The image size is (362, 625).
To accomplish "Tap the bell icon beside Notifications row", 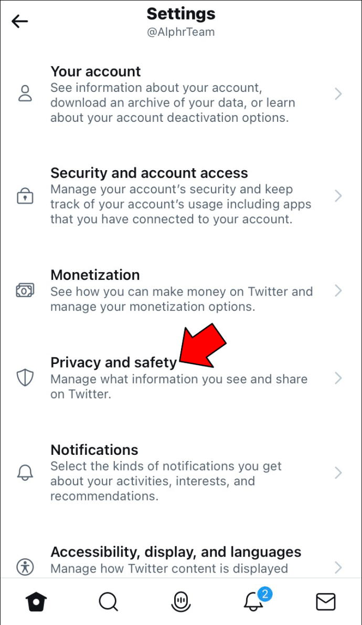I will 25,473.
